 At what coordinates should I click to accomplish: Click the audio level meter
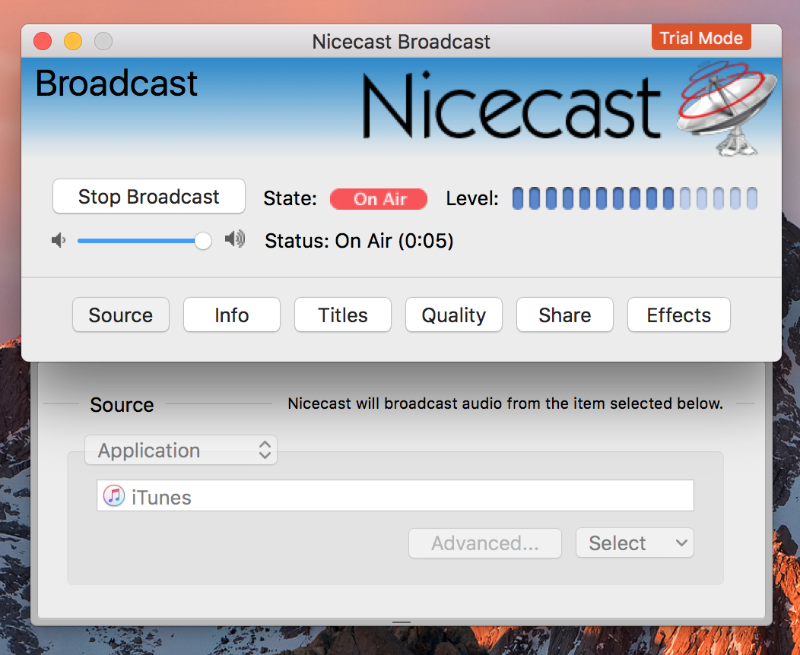(x=635, y=198)
